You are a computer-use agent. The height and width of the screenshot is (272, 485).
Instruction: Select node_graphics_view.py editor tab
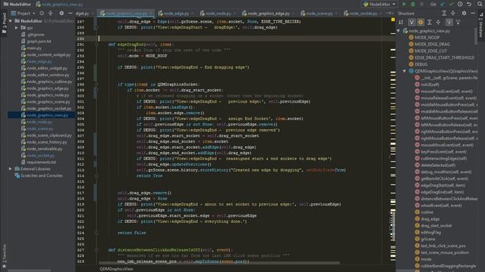click(125, 14)
